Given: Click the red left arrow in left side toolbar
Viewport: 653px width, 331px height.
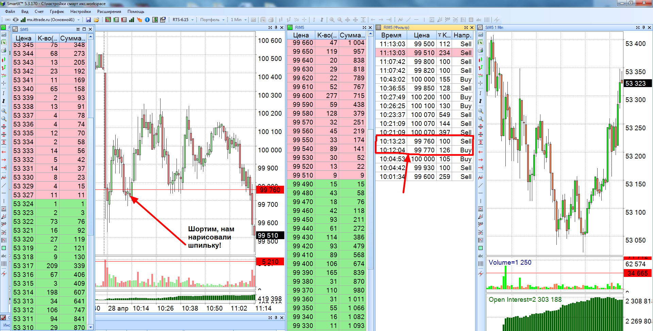Looking at the screenshot, I should (4, 152).
